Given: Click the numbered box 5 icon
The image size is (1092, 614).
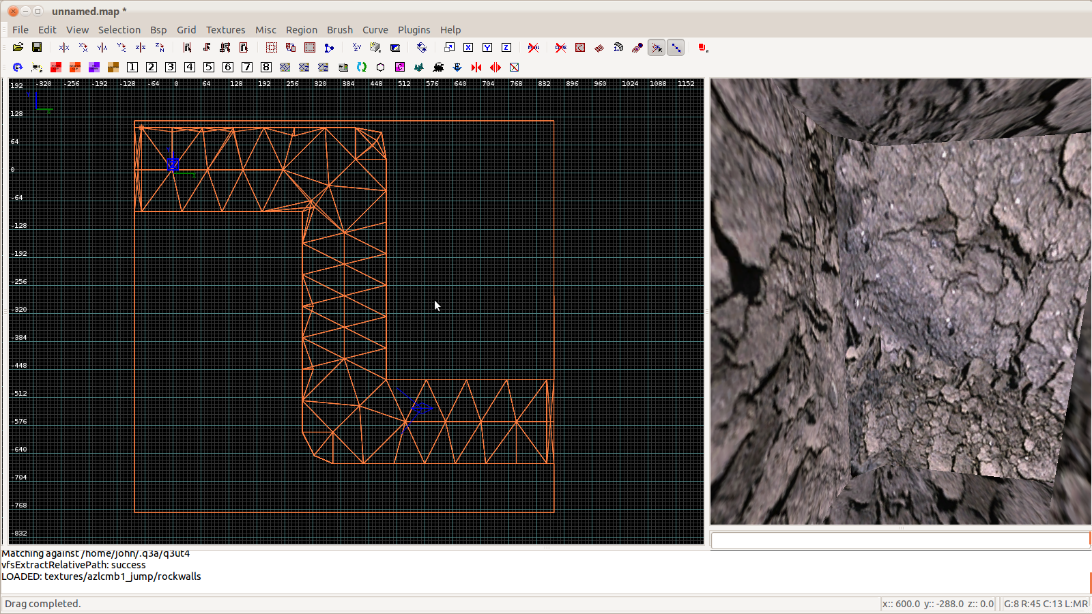Looking at the screenshot, I should coord(209,67).
